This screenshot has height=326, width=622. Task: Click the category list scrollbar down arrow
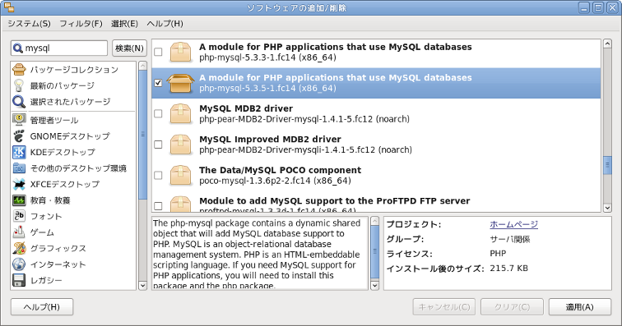pyautogui.click(x=143, y=285)
